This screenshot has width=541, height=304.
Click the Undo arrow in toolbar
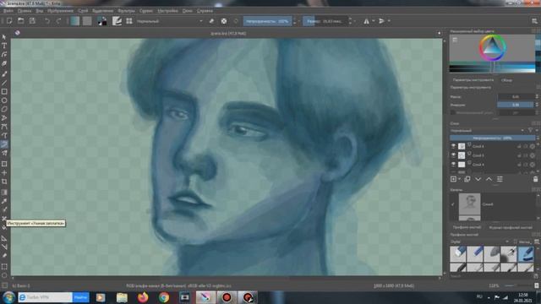click(x=47, y=21)
